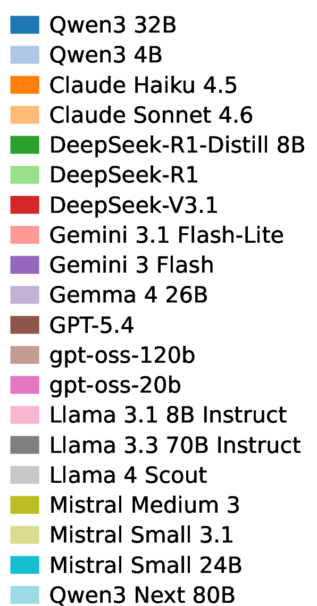Click the gpt-oss-120b legend label
The image size is (317, 606).
coord(122,356)
